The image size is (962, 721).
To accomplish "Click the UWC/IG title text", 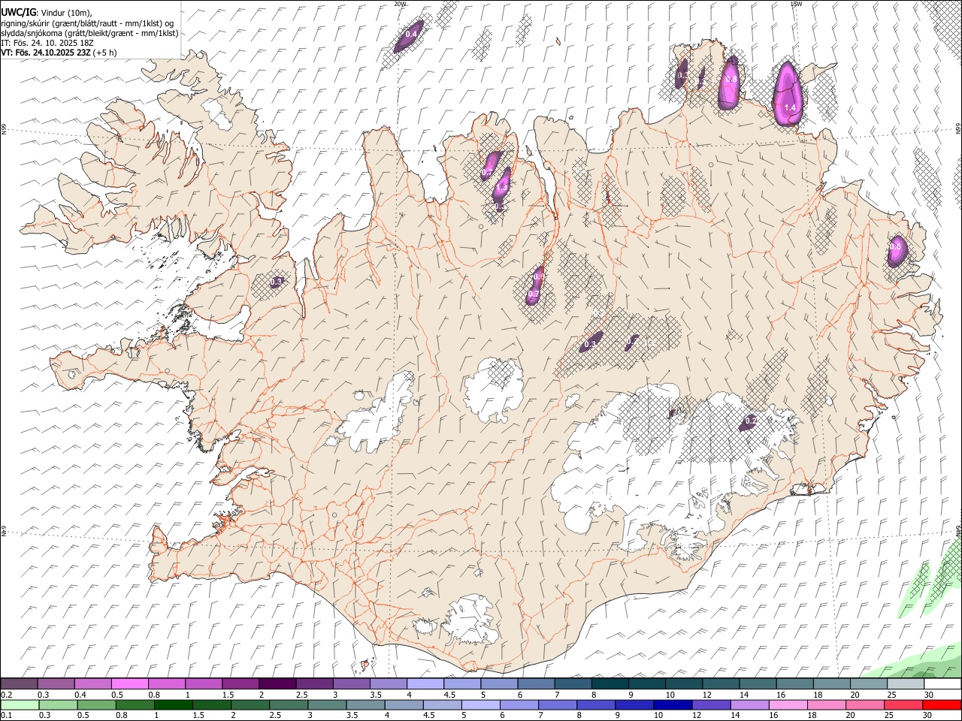I will [18, 12].
